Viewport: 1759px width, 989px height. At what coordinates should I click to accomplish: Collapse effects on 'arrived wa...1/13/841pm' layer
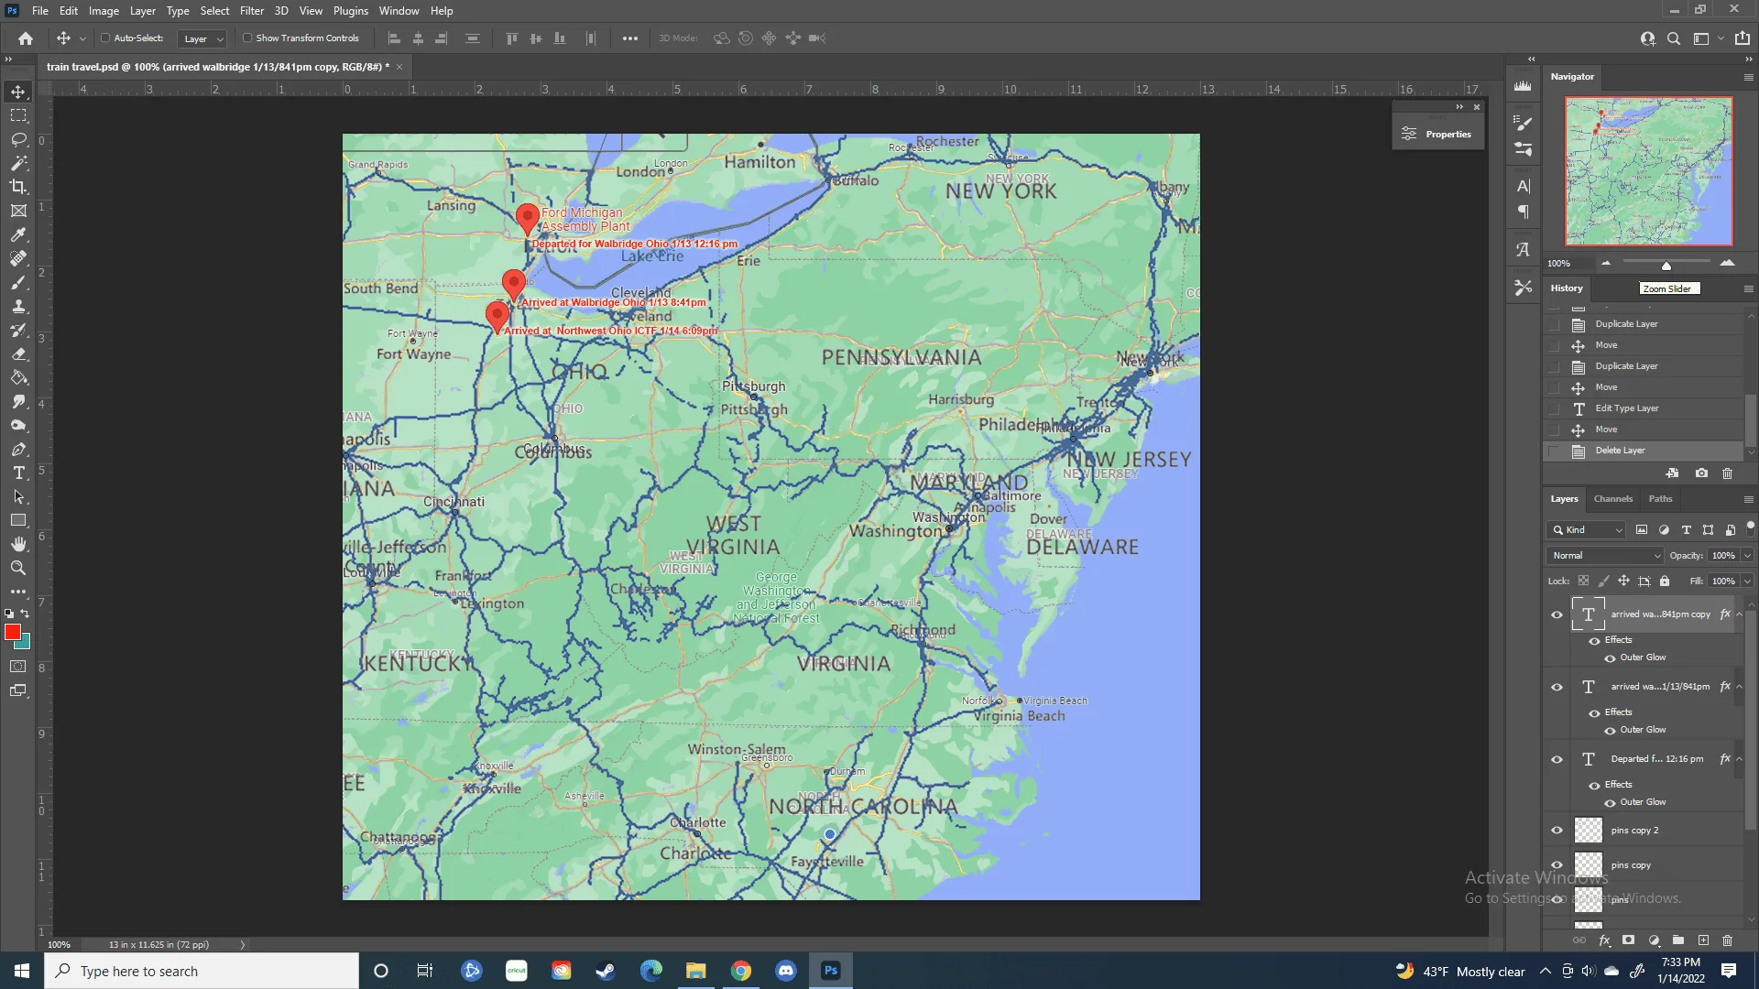[x=1739, y=687]
